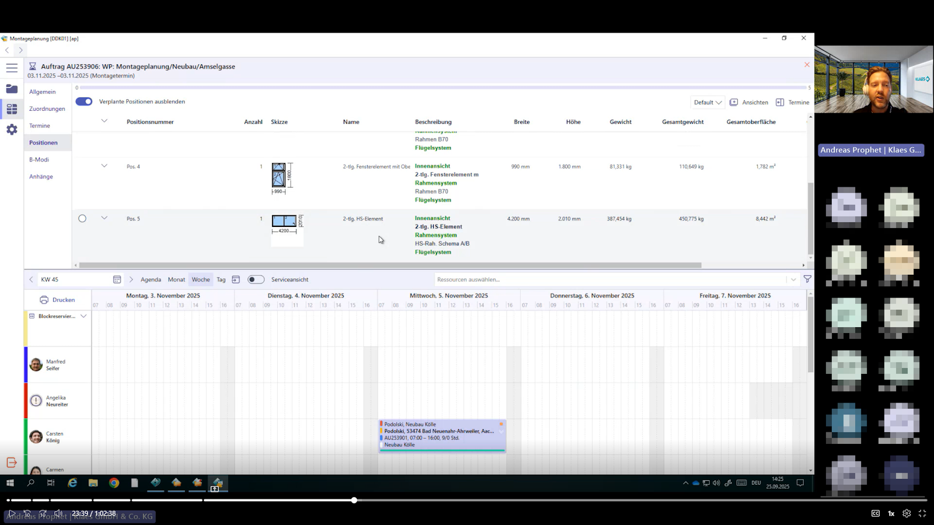Open settings gear in left sidebar
Image resolution: width=934 pixels, height=525 pixels.
[12, 129]
